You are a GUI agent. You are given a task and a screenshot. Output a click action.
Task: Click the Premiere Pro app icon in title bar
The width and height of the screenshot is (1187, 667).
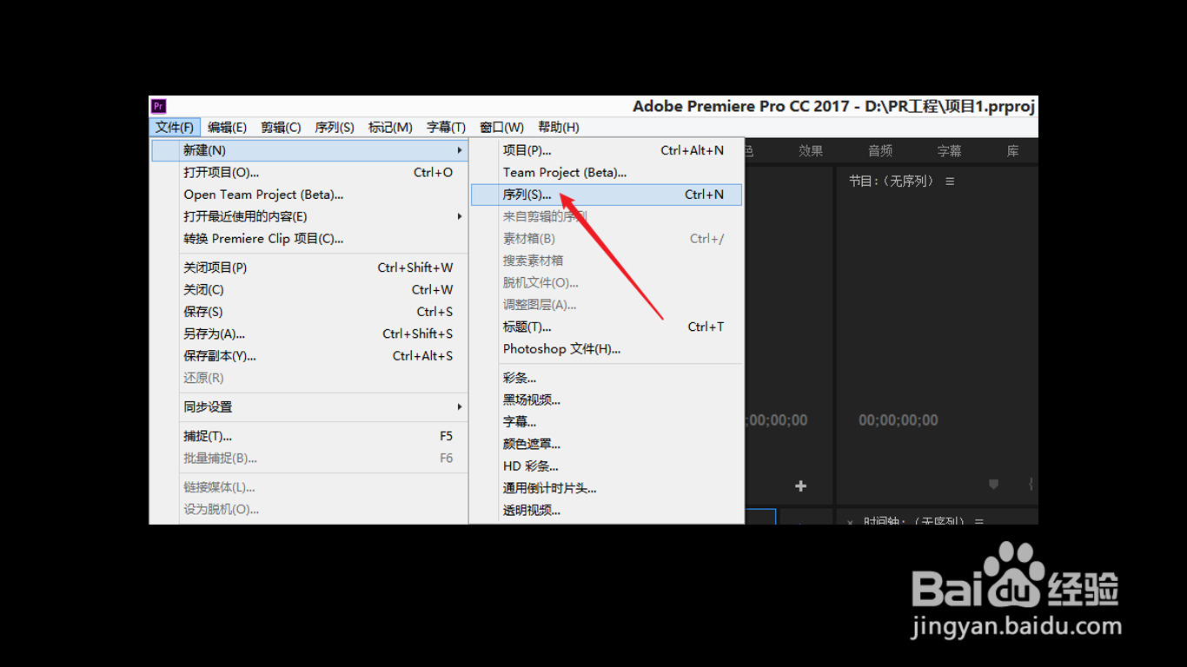pos(158,106)
